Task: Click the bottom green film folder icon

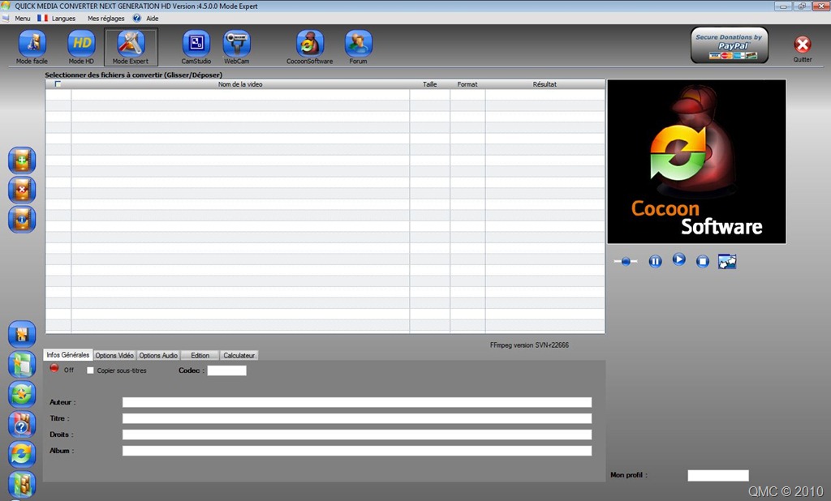Action: point(22,484)
